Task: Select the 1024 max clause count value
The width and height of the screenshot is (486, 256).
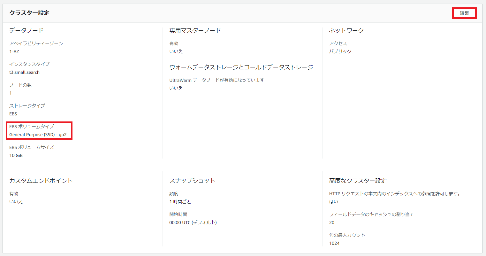Action: [334, 243]
